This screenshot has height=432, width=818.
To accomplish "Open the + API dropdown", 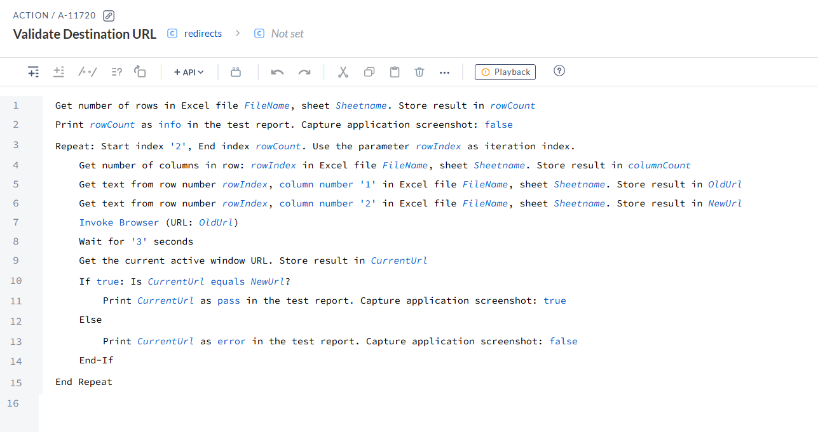I will point(188,72).
